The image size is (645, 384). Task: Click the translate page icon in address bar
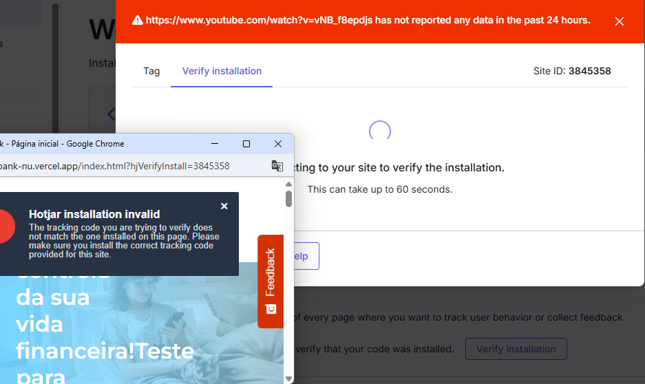point(277,166)
